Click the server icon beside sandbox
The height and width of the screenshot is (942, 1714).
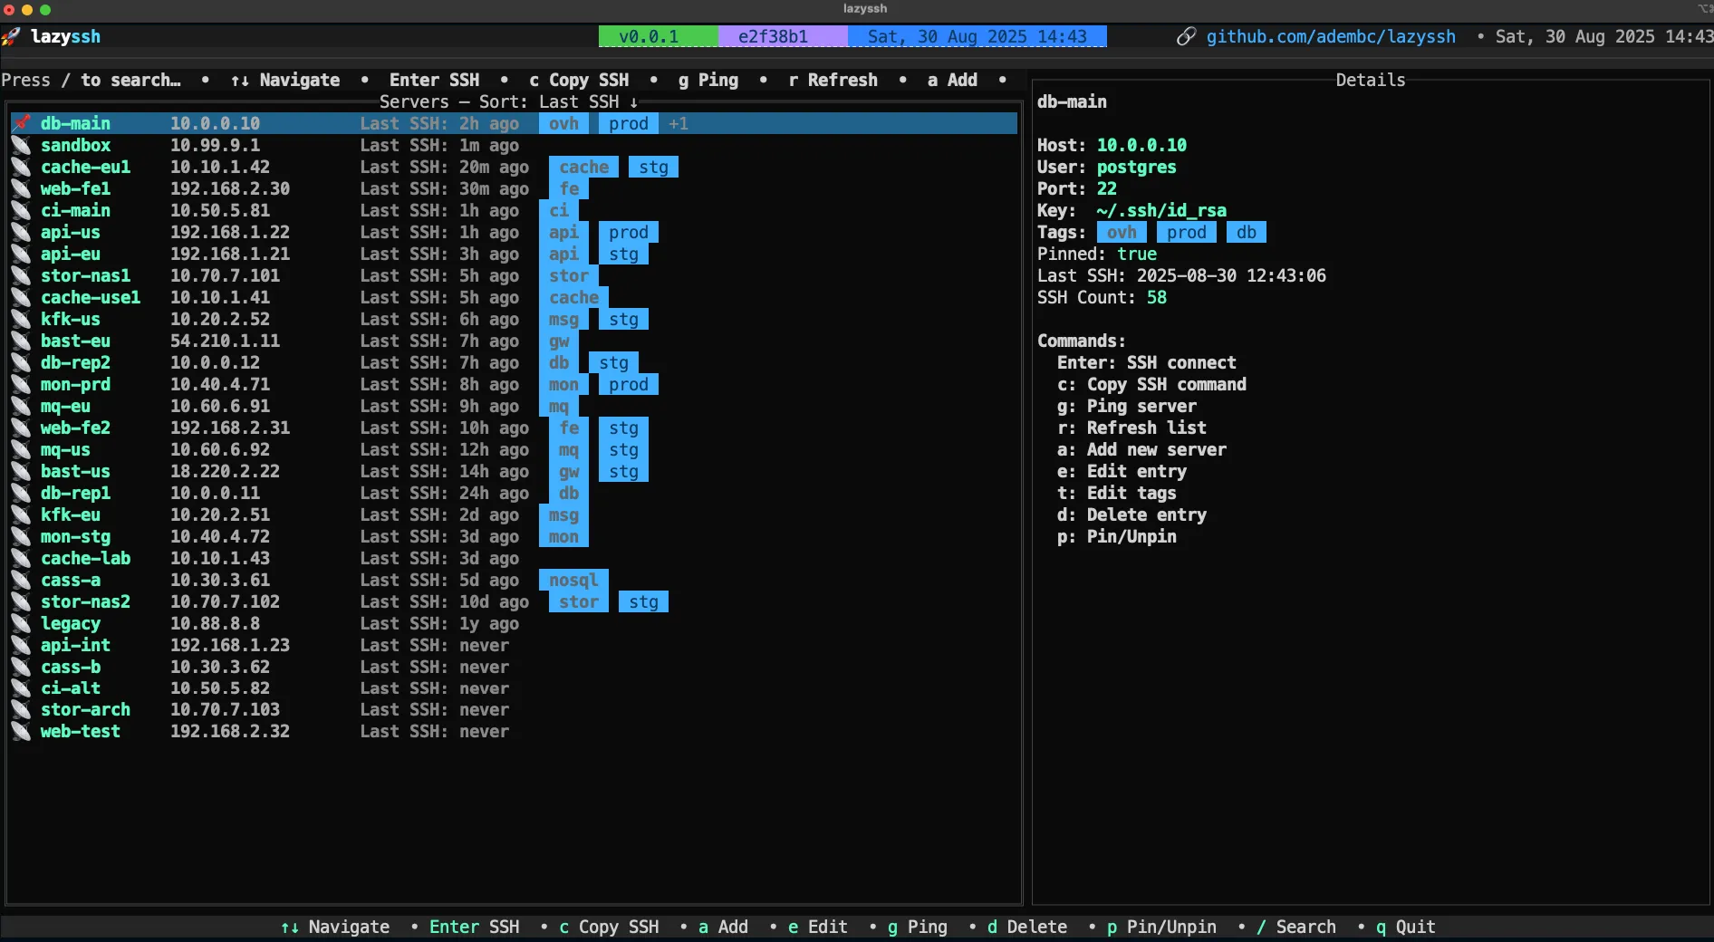(x=21, y=145)
